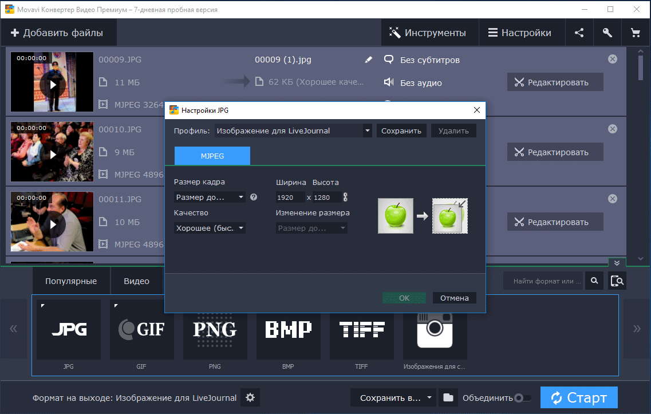Click the key activation icon
The image size is (651, 414).
tap(607, 33)
